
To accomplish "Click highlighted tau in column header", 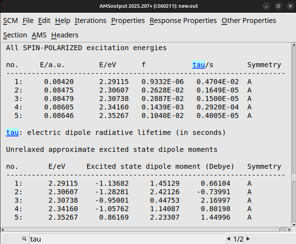I will 199,65.
